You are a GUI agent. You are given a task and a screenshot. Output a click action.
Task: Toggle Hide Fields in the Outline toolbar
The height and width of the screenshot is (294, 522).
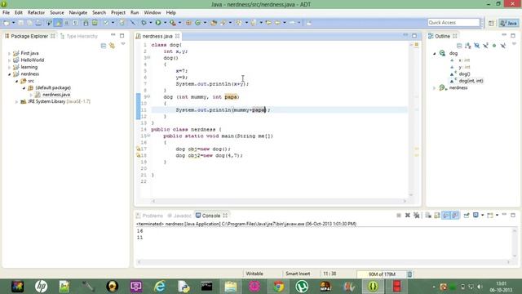click(x=476, y=46)
